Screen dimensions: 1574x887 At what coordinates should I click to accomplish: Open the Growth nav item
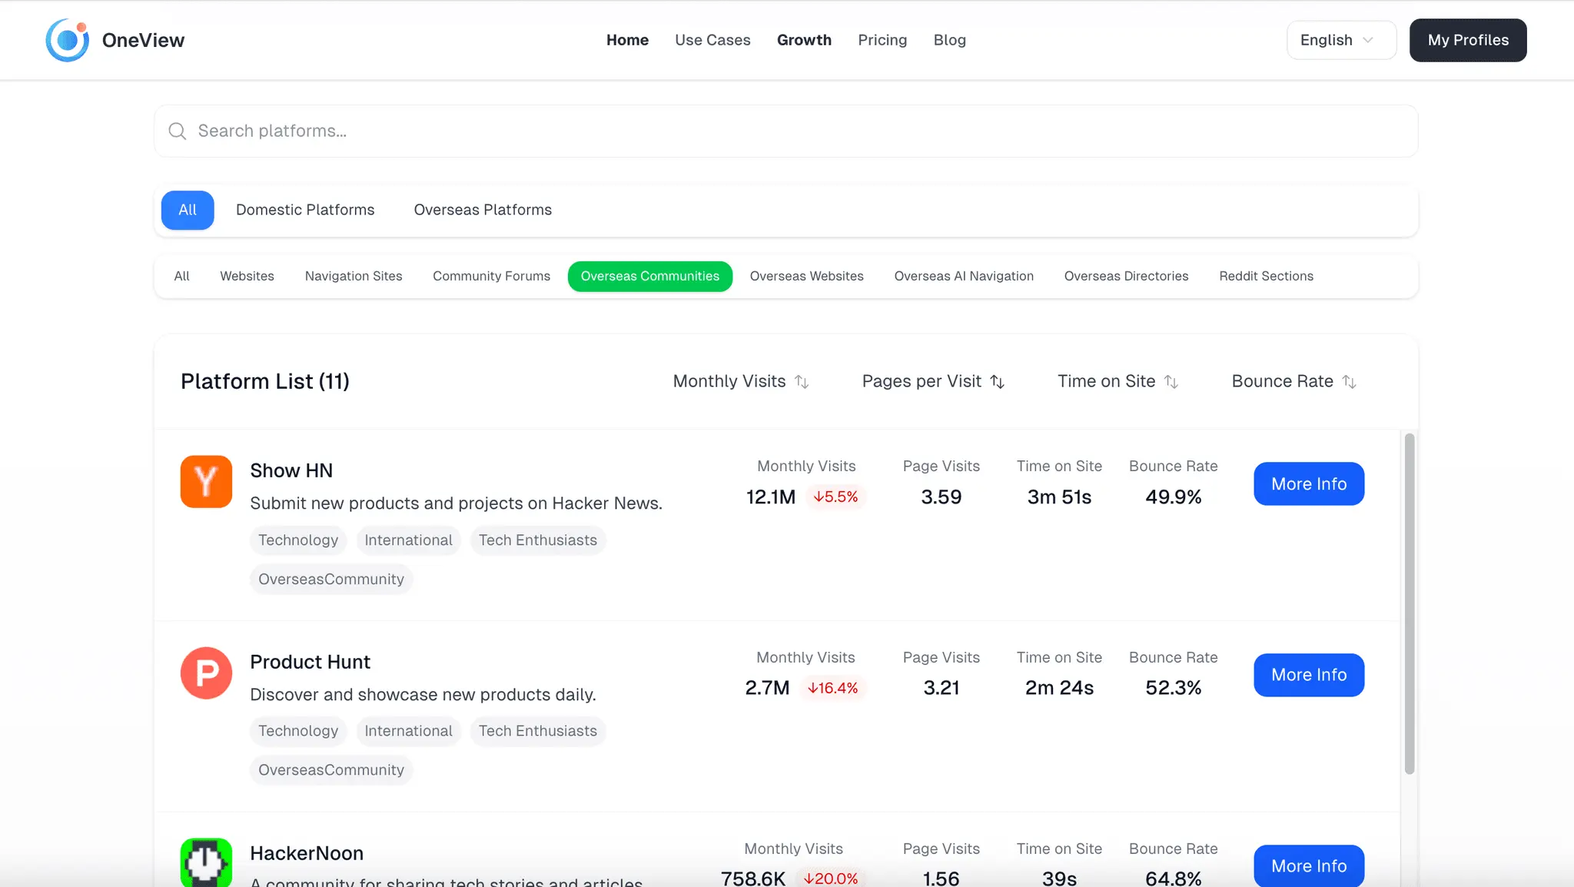pos(804,40)
